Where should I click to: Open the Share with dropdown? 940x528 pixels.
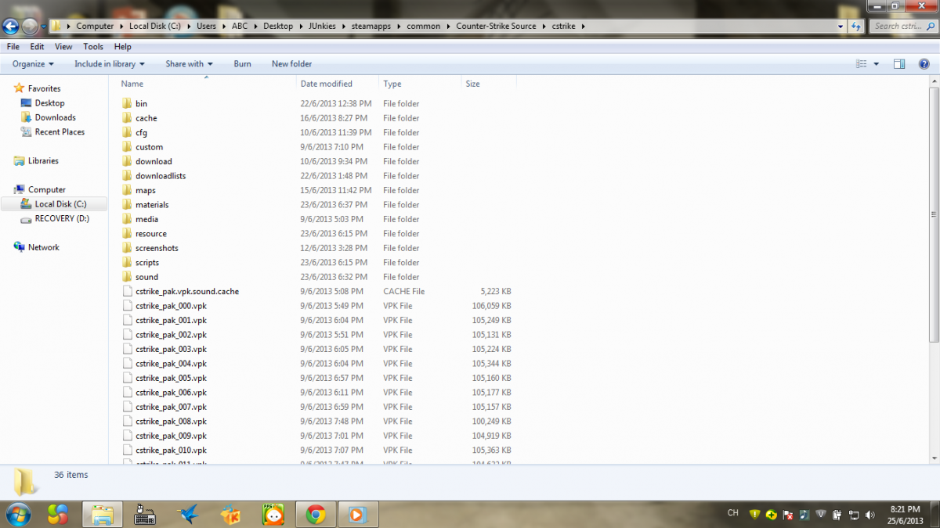coord(189,64)
